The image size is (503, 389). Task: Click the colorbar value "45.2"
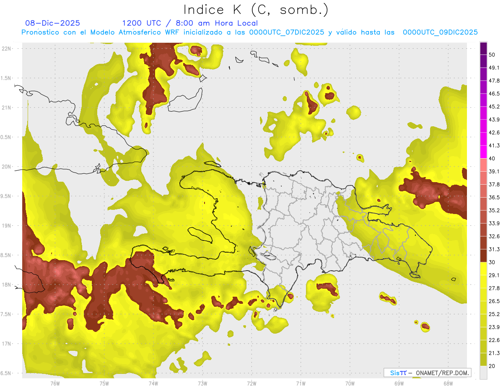[494, 107]
